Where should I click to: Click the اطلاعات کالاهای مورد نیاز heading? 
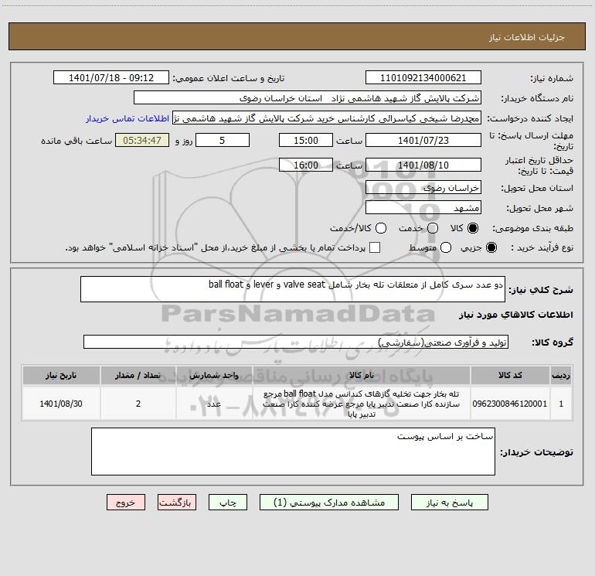[516, 315]
